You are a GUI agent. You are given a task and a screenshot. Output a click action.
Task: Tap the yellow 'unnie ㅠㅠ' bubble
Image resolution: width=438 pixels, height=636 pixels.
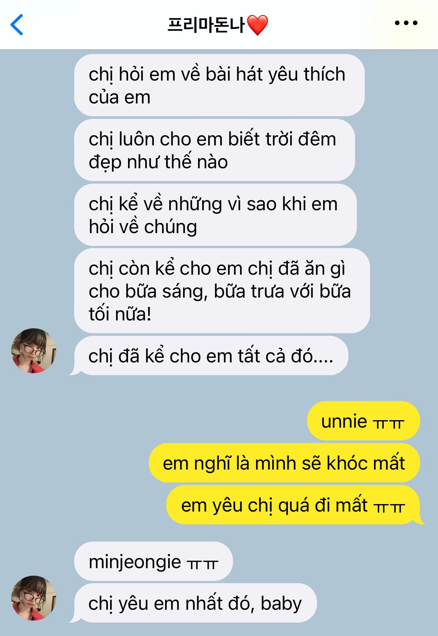point(364,421)
